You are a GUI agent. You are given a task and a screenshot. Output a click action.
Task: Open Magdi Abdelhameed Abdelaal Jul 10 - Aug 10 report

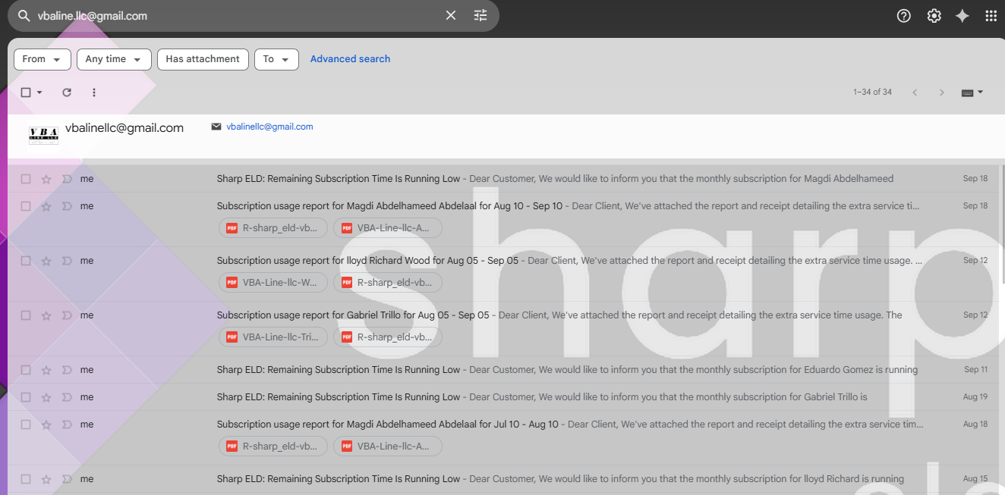502,438
